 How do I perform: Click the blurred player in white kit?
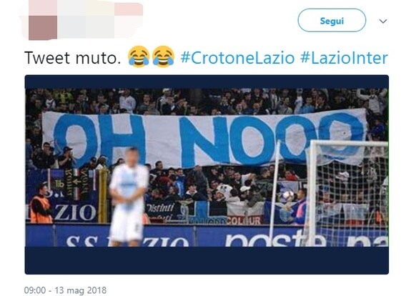(128, 197)
